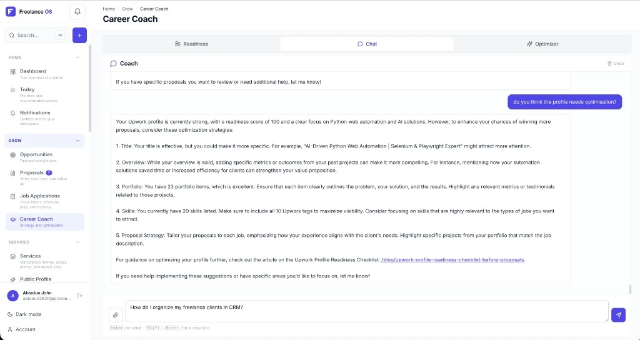Click the '4. Skills' suggestion paragraph
The width and height of the screenshot is (640, 340).
click(335, 215)
